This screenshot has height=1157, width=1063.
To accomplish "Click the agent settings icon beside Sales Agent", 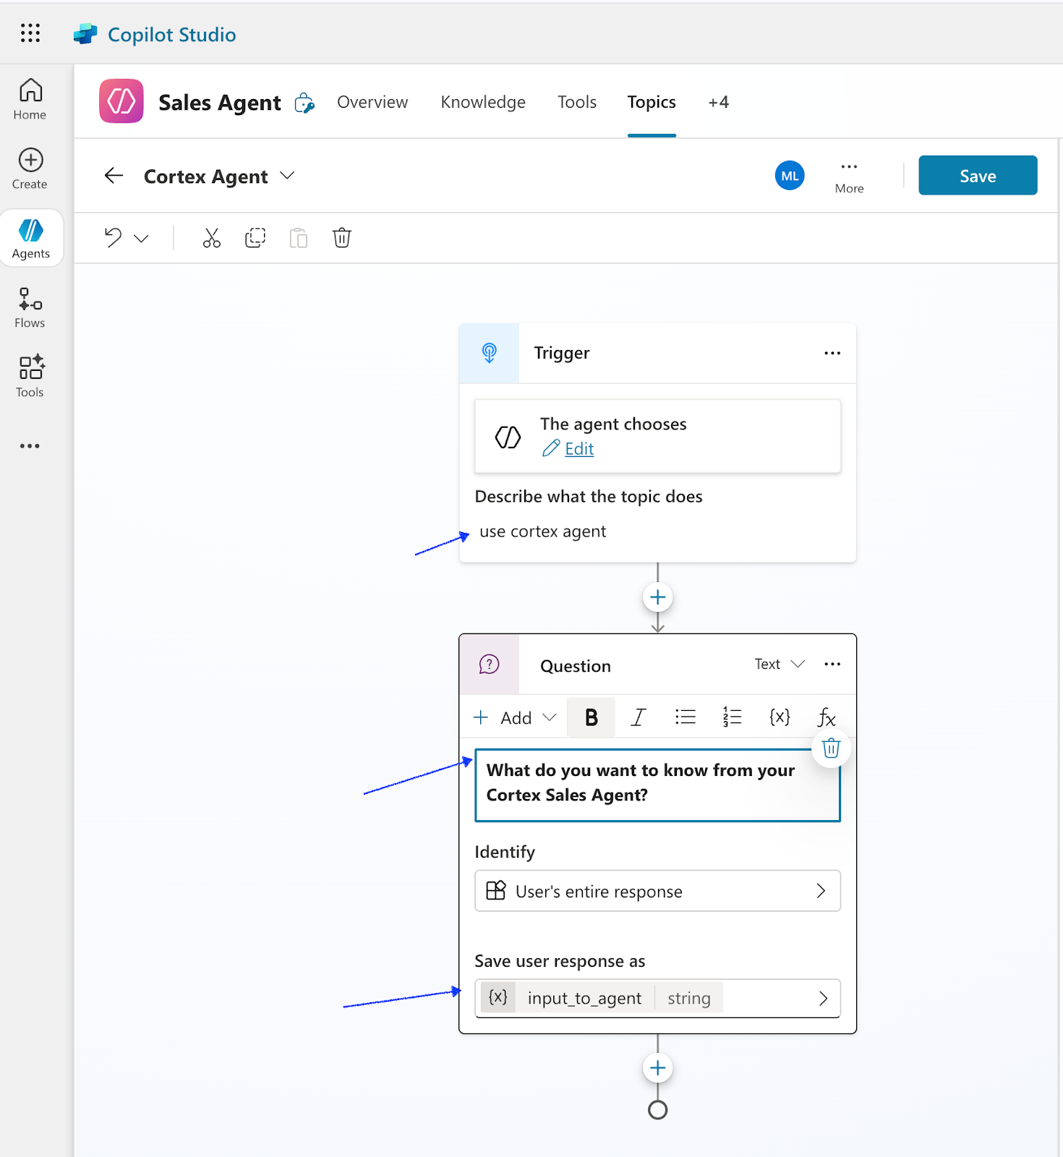I will click(304, 103).
